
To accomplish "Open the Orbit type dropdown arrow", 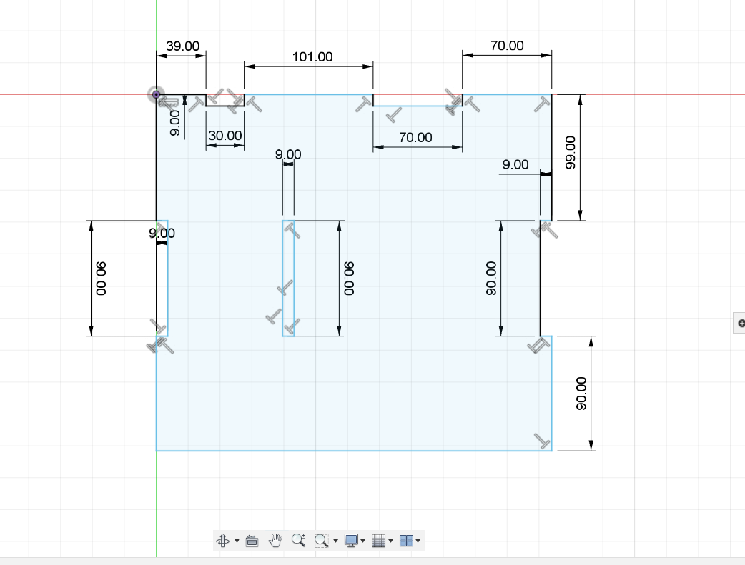I will [x=237, y=541].
